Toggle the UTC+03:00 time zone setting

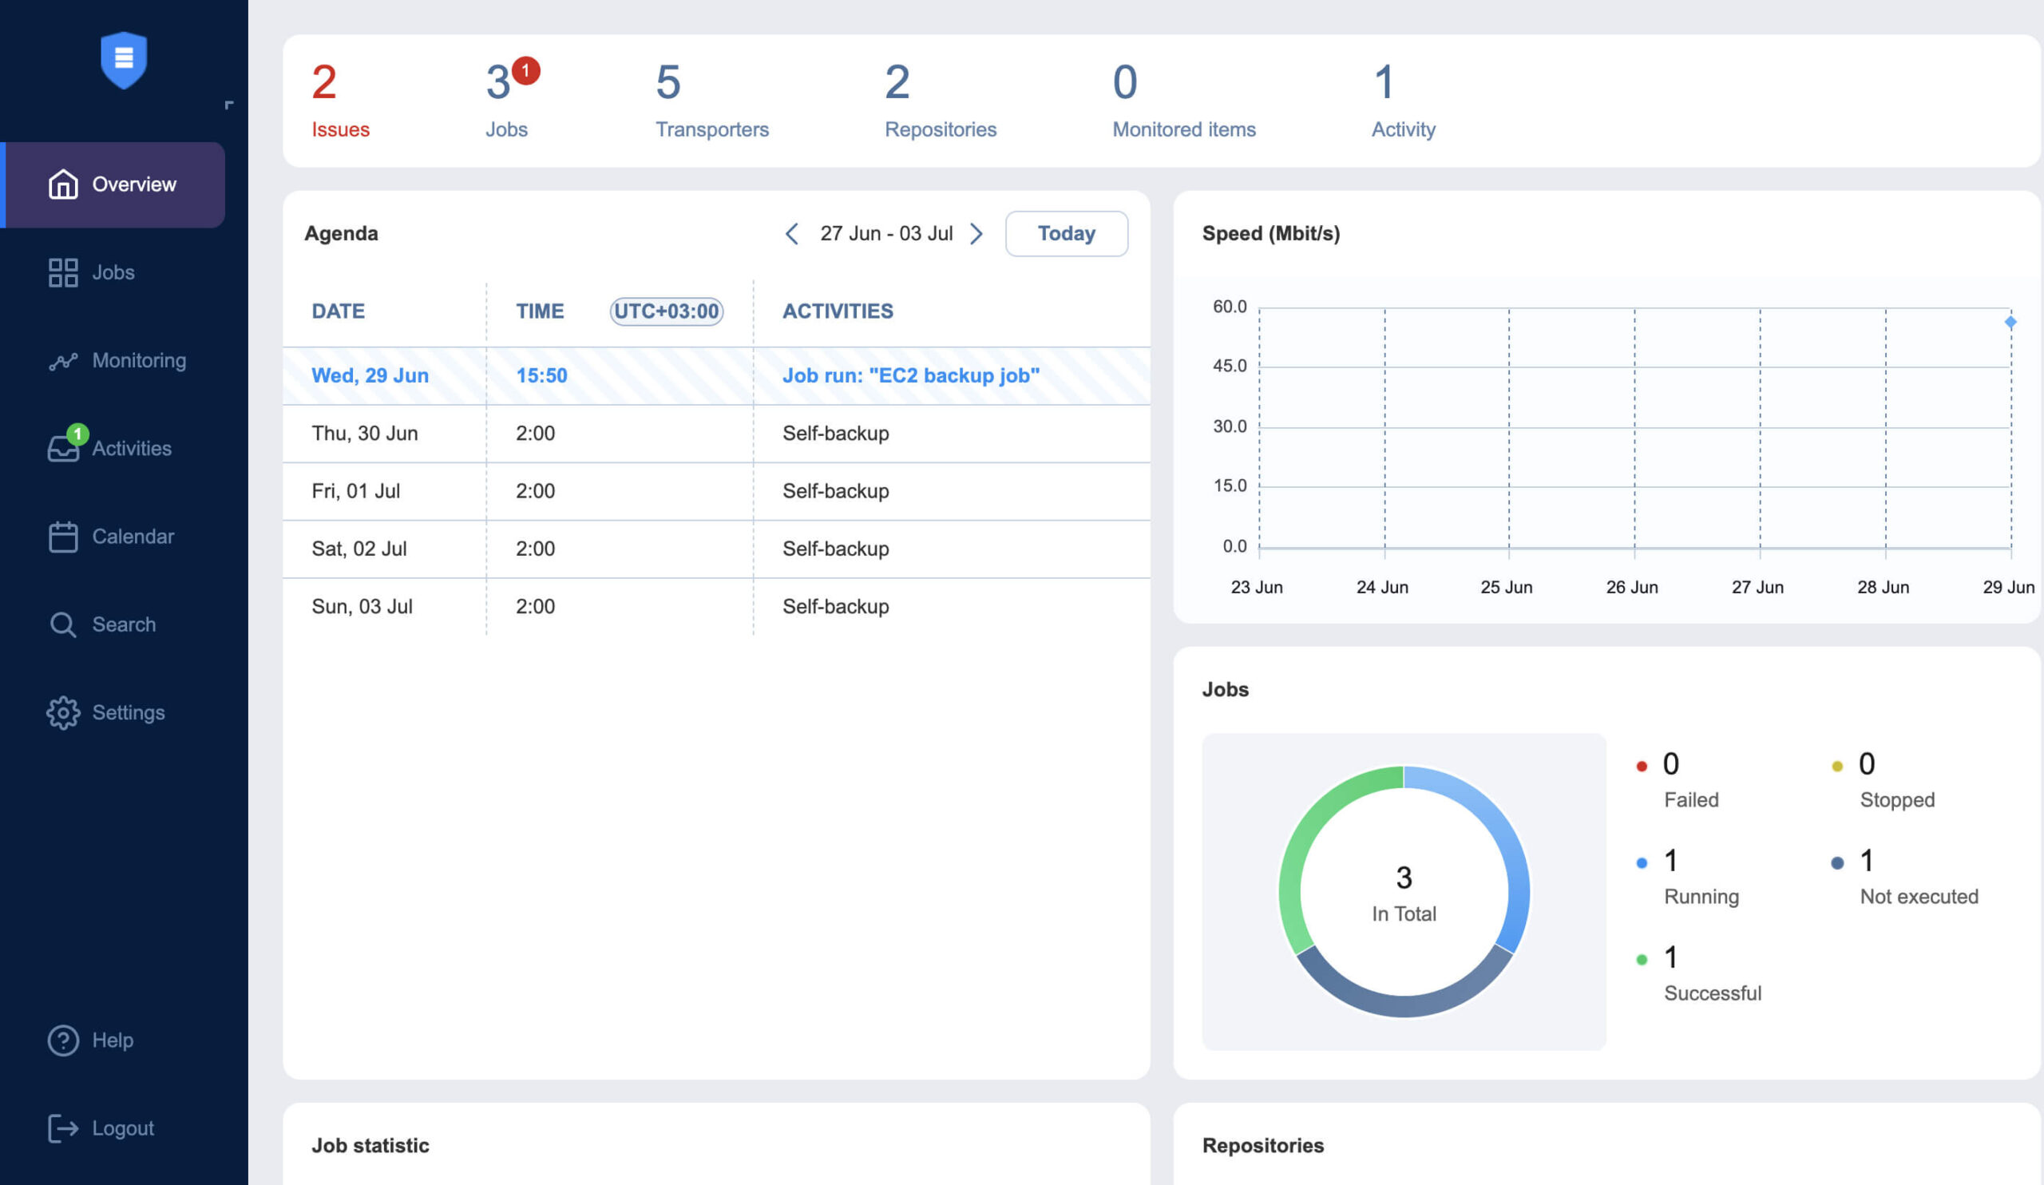pos(667,311)
